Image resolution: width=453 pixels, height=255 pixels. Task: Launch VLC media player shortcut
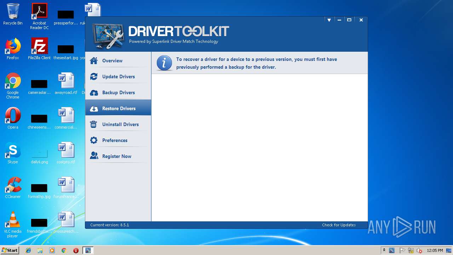13,225
